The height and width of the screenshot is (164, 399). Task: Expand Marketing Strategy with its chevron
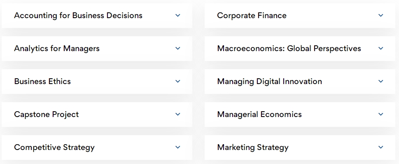pos(381,147)
